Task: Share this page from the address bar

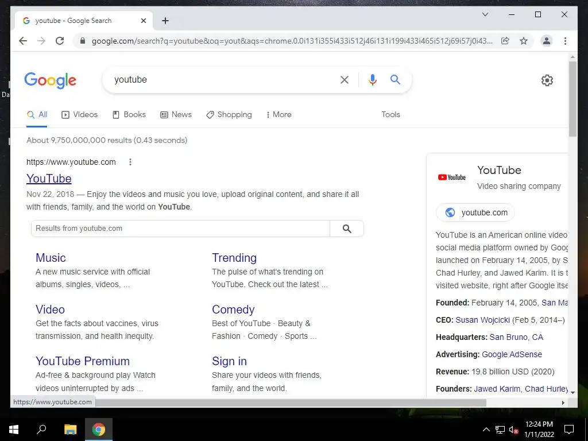Action: click(505, 41)
